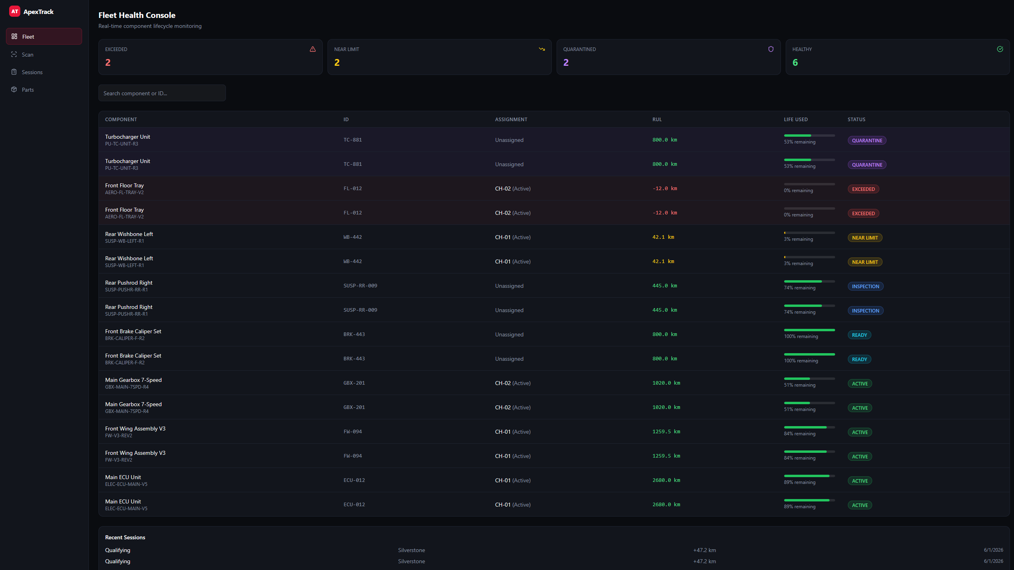
Task: Click first -12.0 km RUL value
Action: tap(665, 189)
